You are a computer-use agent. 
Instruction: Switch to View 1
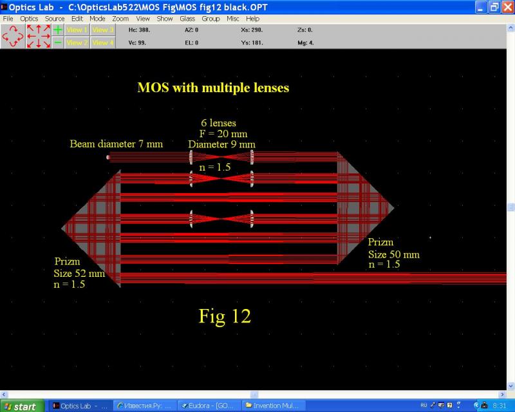pyautogui.click(x=77, y=30)
